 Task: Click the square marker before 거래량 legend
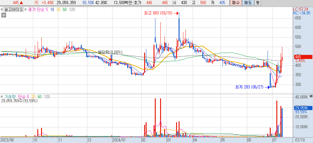pyautogui.click(x=2, y=97)
